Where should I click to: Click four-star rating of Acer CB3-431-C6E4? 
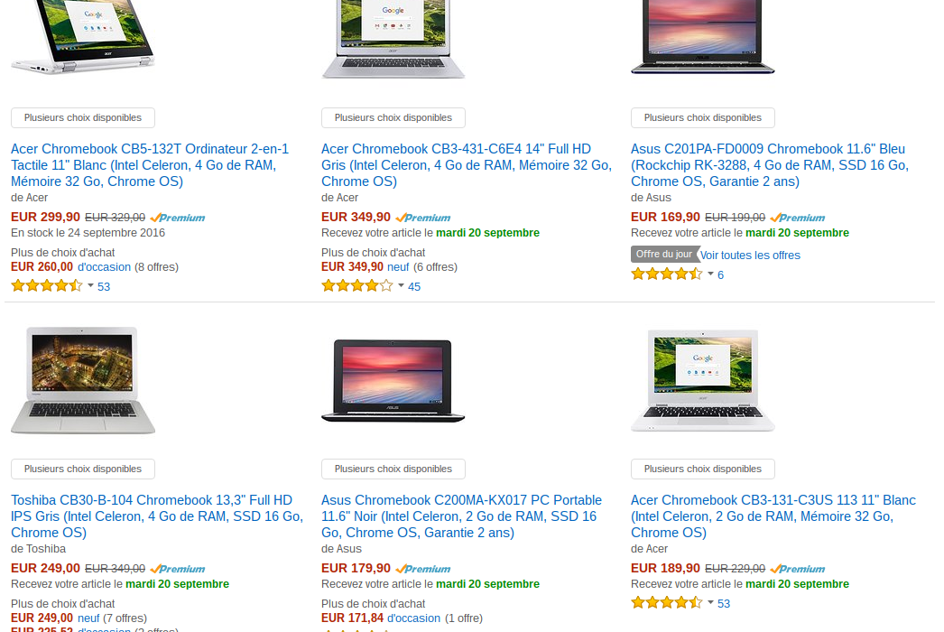(x=357, y=285)
